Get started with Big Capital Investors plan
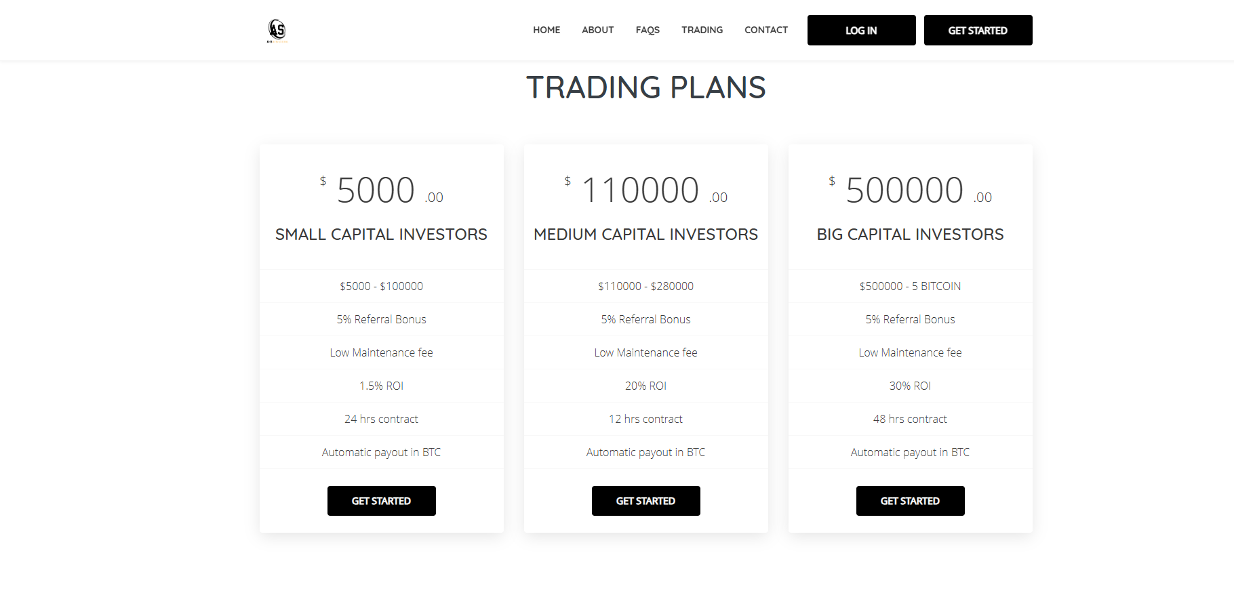Screen dimensions: 1234x589 point(910,501)
